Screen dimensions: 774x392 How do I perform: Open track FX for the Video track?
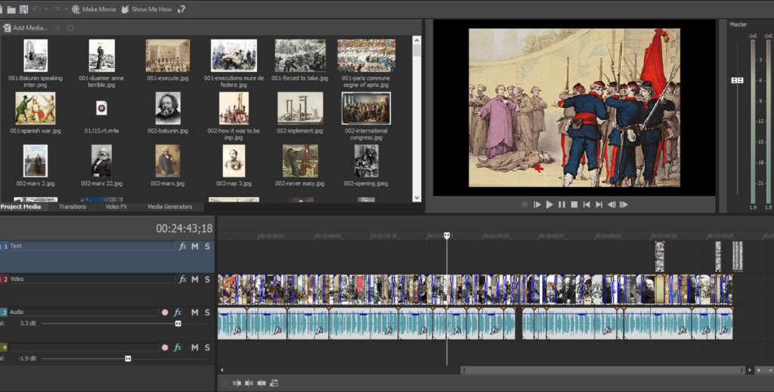pos(183,279)
